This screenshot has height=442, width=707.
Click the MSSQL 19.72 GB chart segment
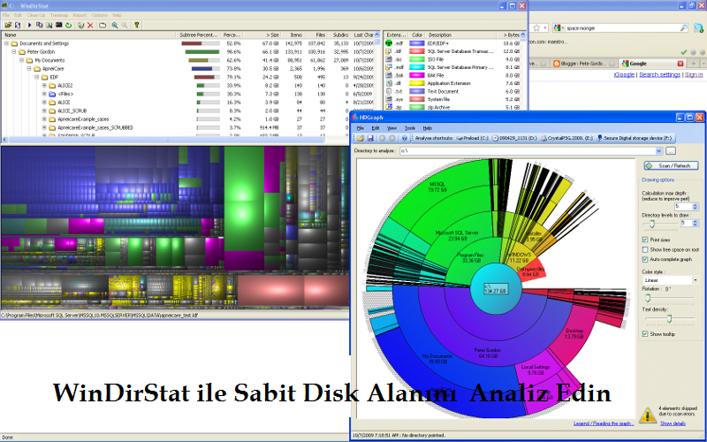437,187
